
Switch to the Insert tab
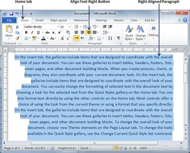pyautogui.click(x=39, y=20)
